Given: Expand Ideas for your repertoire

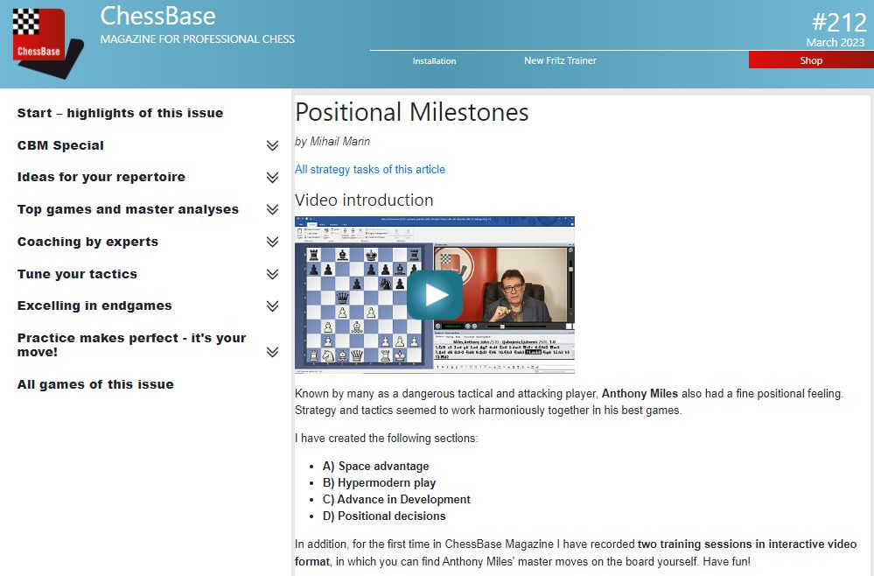Looking at the screenshot, I should pos(271,178).
